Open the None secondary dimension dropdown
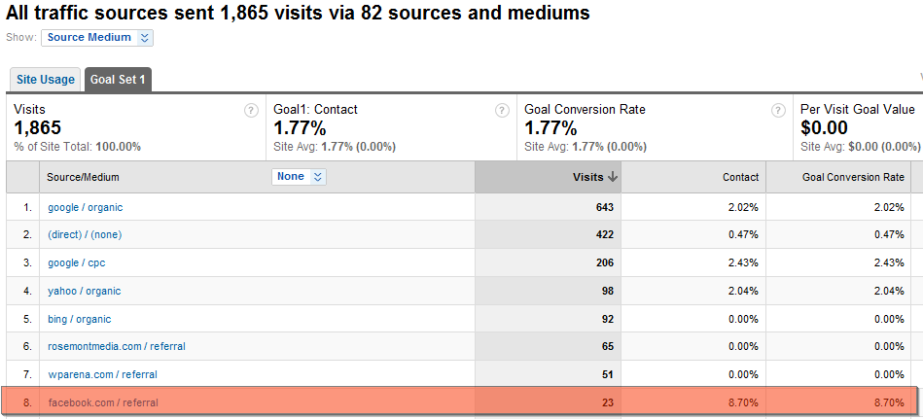923x419 pixels. [299, 177]
